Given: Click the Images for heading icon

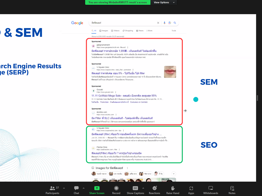Looking at the screenshot, I should click(93, 168).
